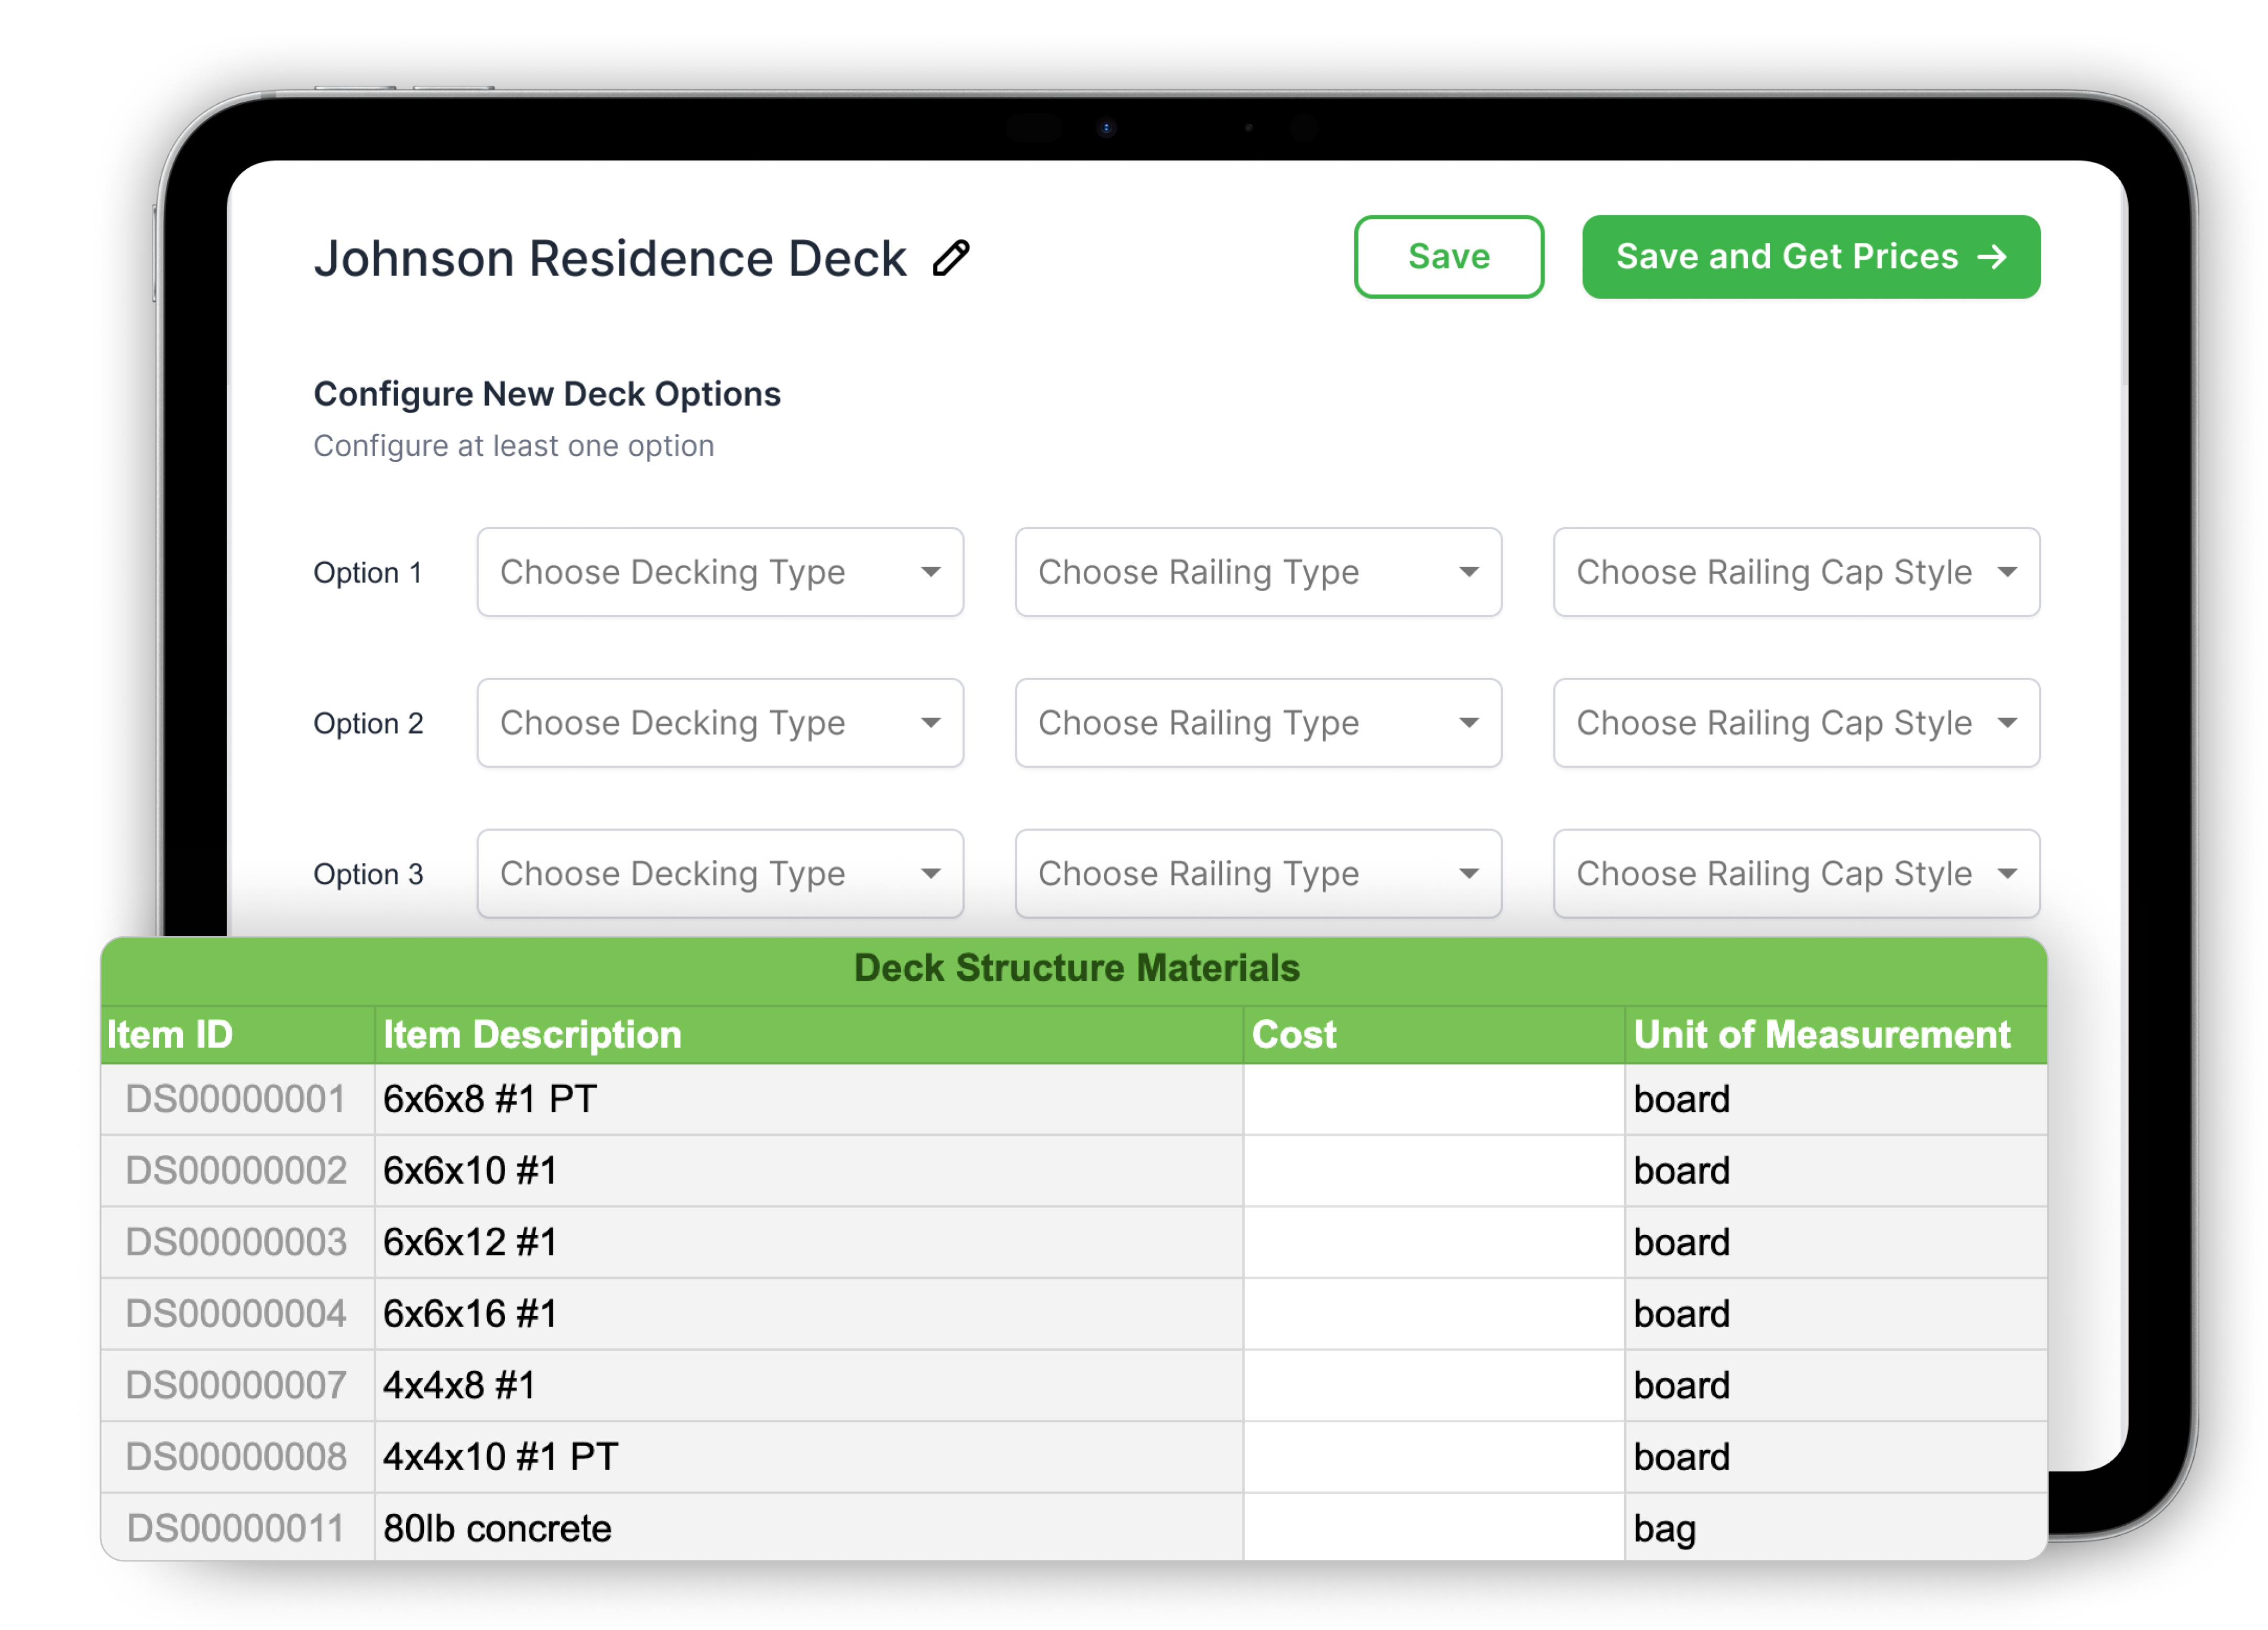Click Save and Get Prices button
The width and height of the screenshot is (2268, 1630).
click(1810, 257)
